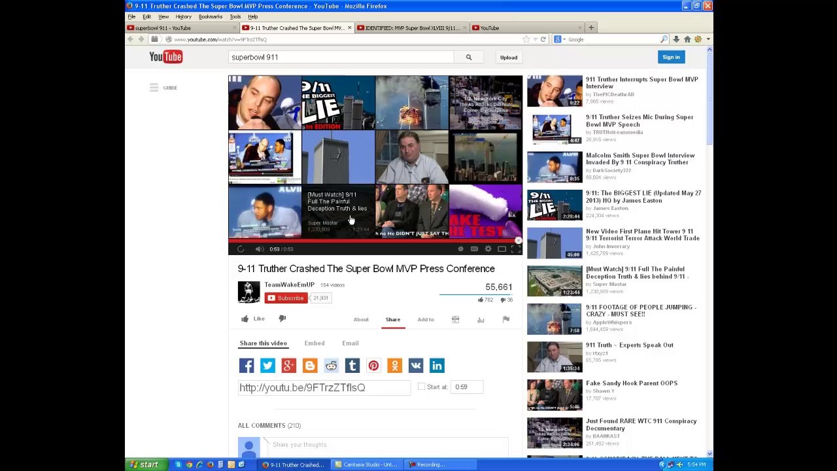Open '911 Truth ~ Experts Speak Out' video
The width and height of the screenshot is (837, 471).
629,345
